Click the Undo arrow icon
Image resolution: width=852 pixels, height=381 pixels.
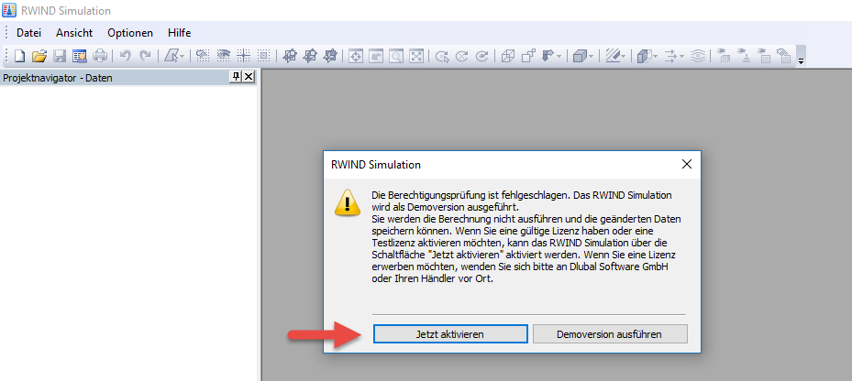click(x=126, y=55)
